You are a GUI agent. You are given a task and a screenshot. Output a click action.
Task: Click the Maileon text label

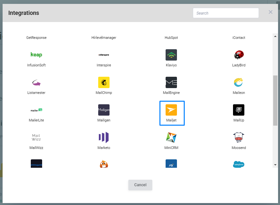(x=239, y=93)
